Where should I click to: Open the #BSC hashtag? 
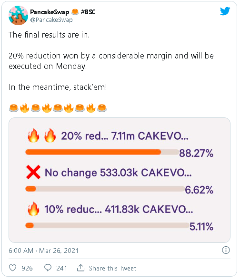(88, 12)
